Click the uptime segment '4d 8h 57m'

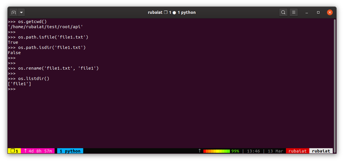38,151
